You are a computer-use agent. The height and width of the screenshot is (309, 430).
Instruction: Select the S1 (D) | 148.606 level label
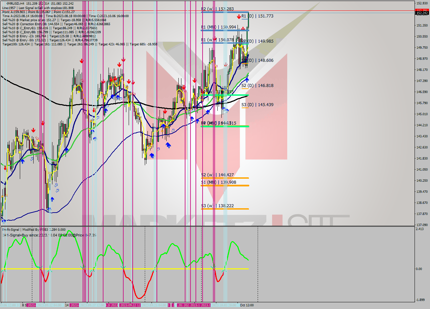[x=257, y=60]
